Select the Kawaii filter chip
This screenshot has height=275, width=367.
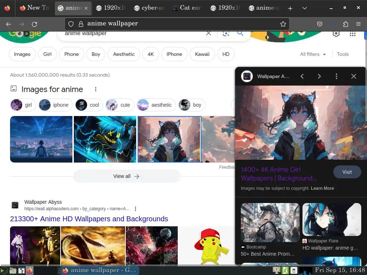click(x=202, y=54)
